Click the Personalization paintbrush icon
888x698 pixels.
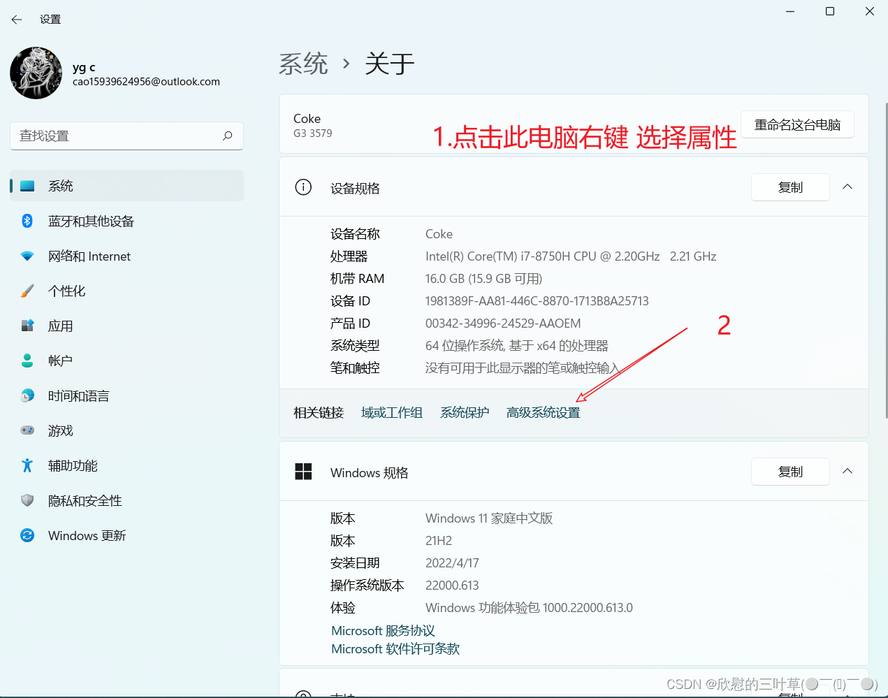(x=27, y=291)
